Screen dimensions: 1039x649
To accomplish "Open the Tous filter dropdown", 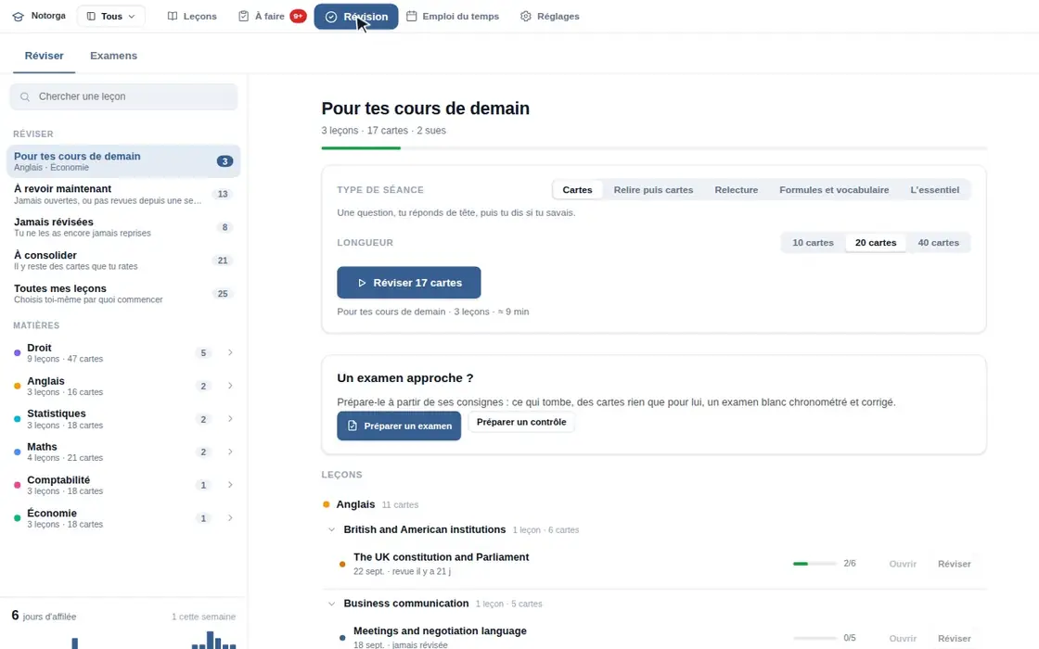I will pyautogui.click(x=111, y=17).
